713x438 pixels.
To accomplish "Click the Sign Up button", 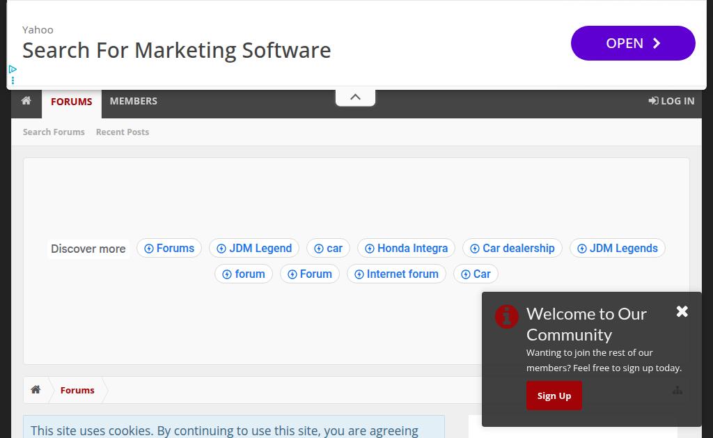I will point(554,396).
